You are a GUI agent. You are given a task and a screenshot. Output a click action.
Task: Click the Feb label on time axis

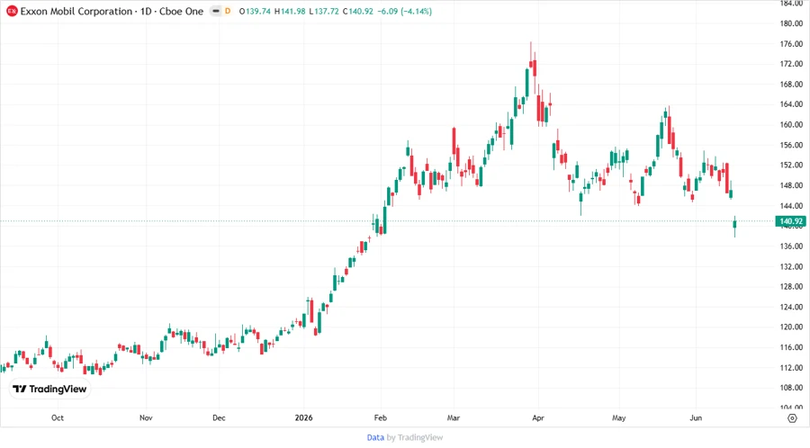point(380,417)
